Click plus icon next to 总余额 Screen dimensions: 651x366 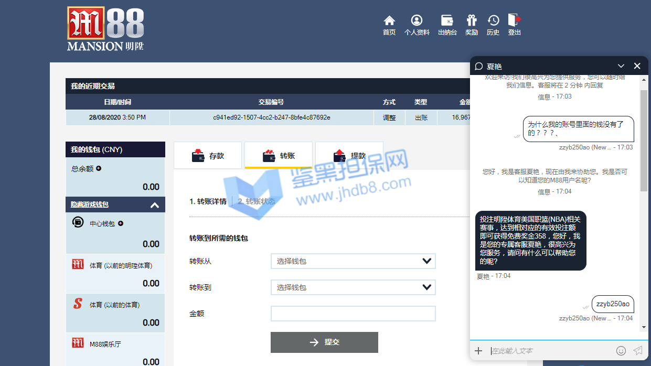pyautogui.click(x=99, y=168)
